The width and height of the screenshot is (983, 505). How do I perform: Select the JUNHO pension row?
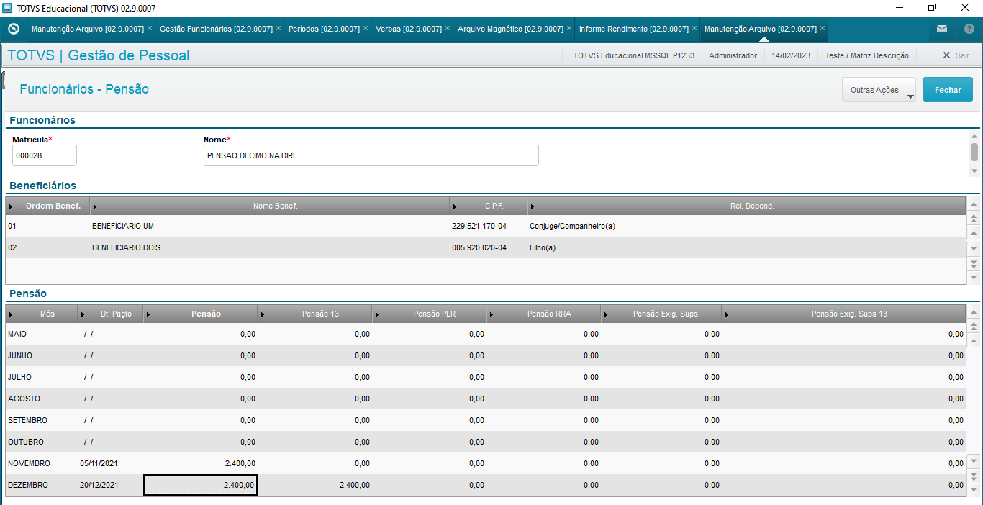[x=486, y=355]
